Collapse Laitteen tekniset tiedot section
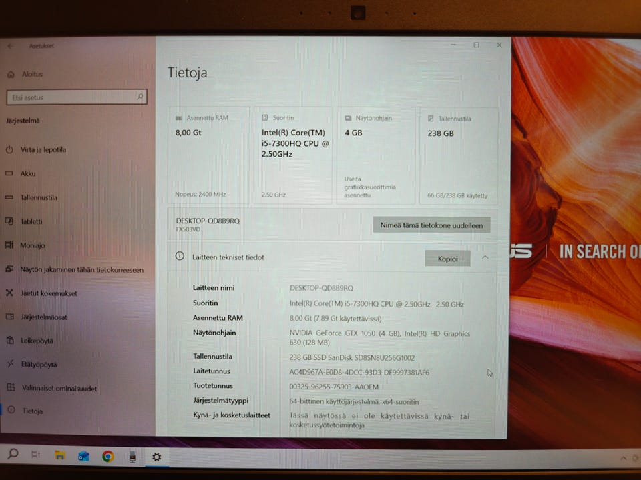The image size is (641, 480). 485,257
